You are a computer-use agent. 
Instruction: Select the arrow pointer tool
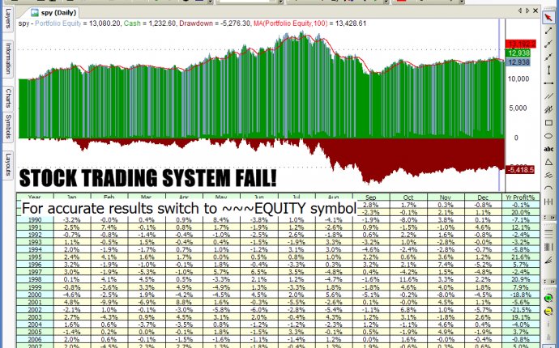[548, 17]
